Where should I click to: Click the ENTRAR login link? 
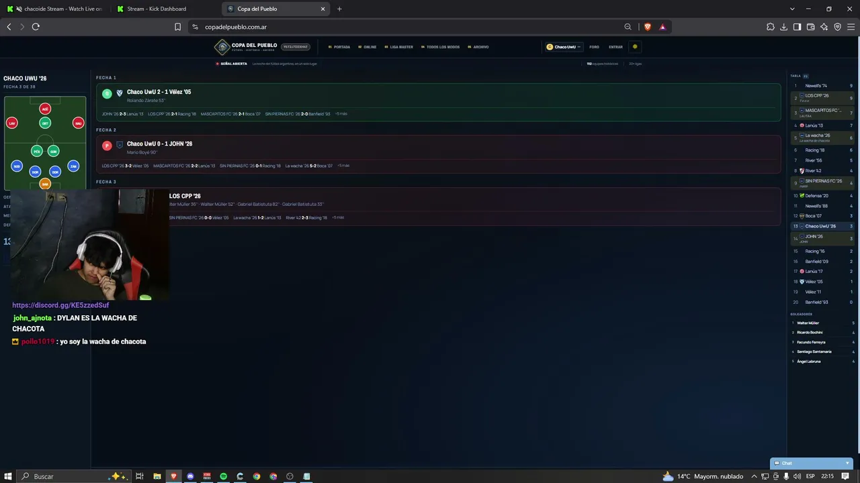click(615, 47)
